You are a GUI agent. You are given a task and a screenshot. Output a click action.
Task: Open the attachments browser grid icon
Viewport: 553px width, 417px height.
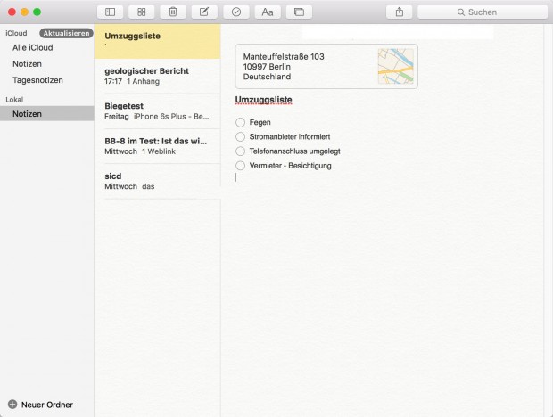(x=142, y=12)
